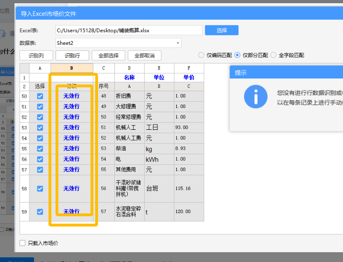Click the 120.00 price cell

coord(189,212)
